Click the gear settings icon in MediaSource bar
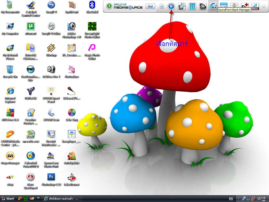The width and height of the screenshot is (269, 202). (x=234, y=5)
